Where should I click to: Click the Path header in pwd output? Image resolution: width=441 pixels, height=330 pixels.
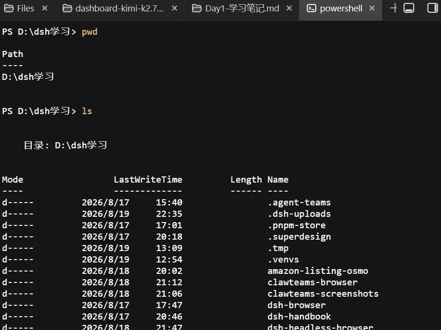pyautogui.click(x=13, y=54)
